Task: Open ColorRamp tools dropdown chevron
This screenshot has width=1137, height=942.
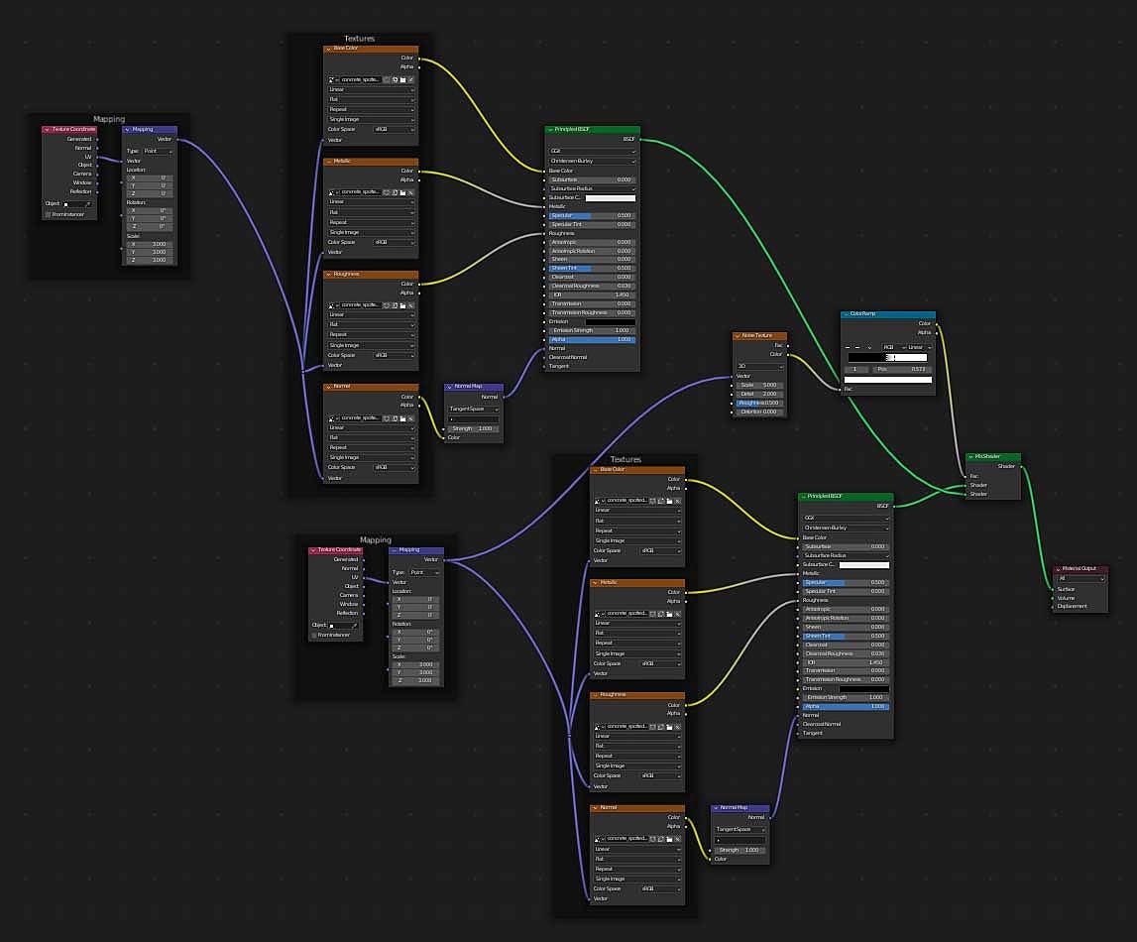Action: pyautogui.click(x=869, y=347)
